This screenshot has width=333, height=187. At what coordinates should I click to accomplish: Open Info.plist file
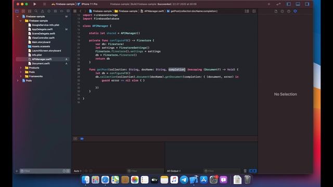(x=35, y=55)
